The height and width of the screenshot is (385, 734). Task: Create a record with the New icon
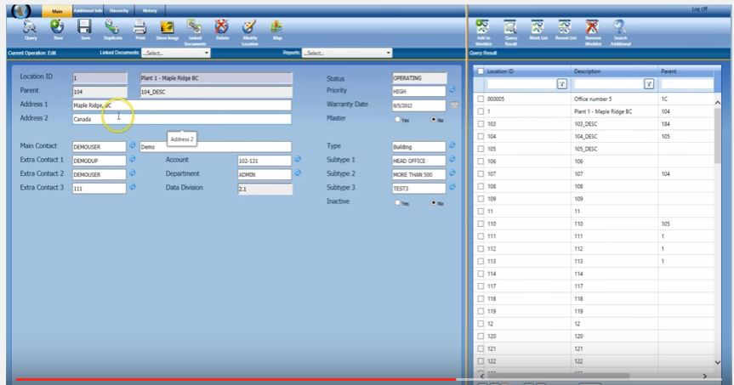pos(58,30)
